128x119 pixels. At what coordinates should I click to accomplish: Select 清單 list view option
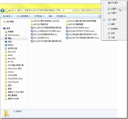coord(111,24)
